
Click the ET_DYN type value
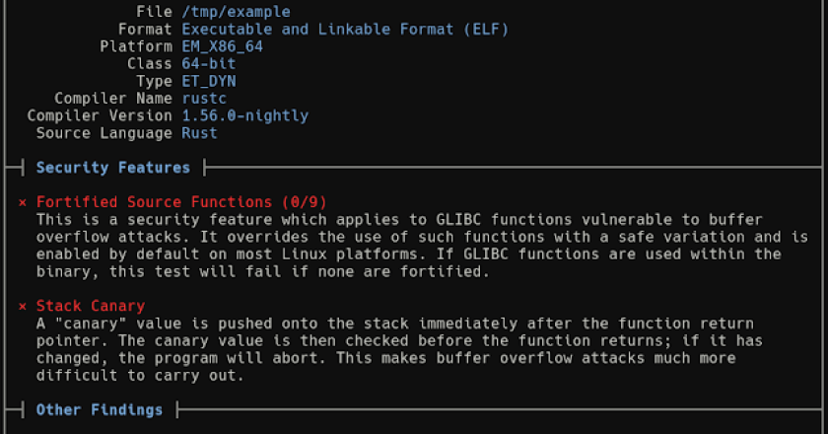(x=208, y=81)
